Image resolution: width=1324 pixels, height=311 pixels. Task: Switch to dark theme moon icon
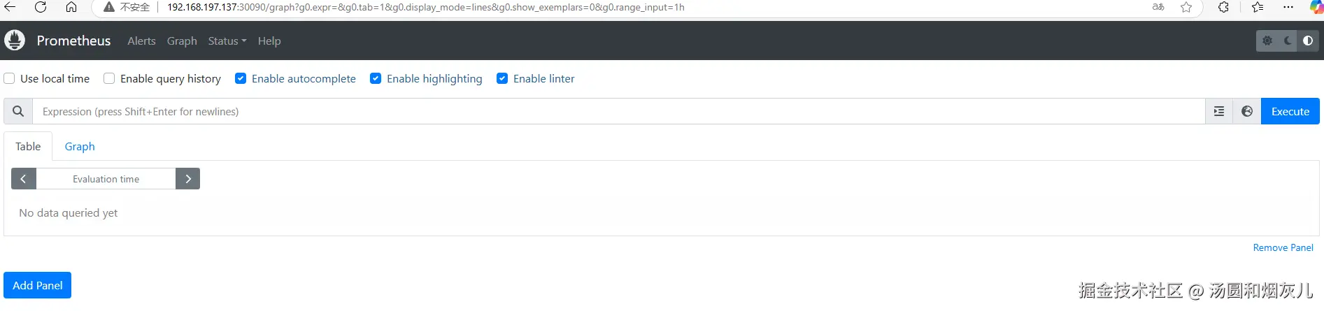(x=1288, y=41)
